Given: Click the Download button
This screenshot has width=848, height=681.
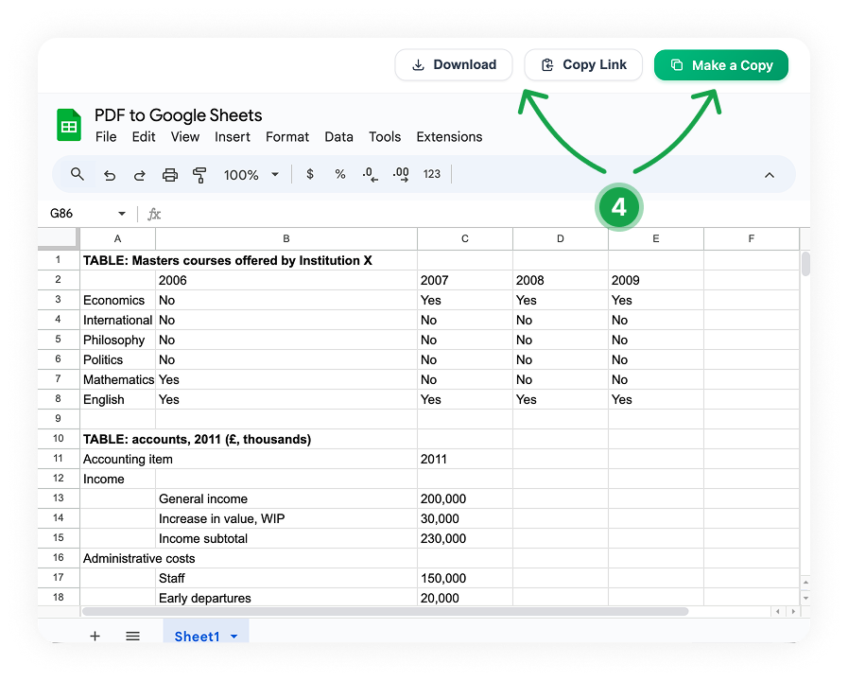Looking at the screenshot, I should [454, 64].
